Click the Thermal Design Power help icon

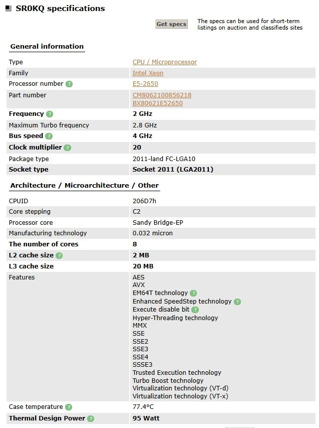91,418
